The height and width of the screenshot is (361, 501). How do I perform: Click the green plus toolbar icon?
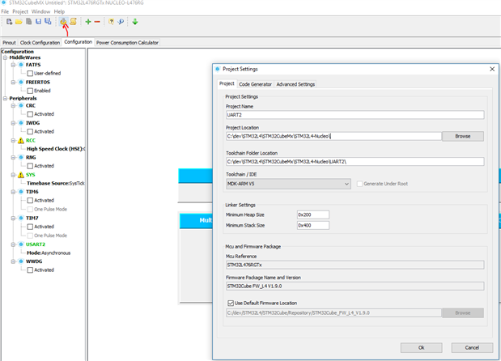(87, 21)
